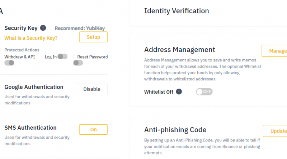Click the Anti-phishing Code heading
The height and width of the screenshot is (159, 287).
click(x=175, y=130)
